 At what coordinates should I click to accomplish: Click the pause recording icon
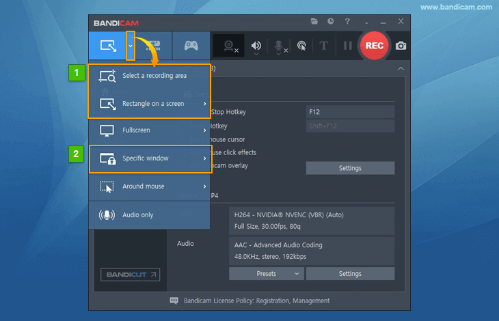[348, 46]
